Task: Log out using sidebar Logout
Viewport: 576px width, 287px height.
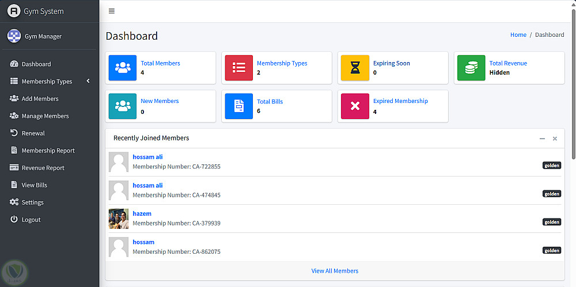Action: point(31,220)
